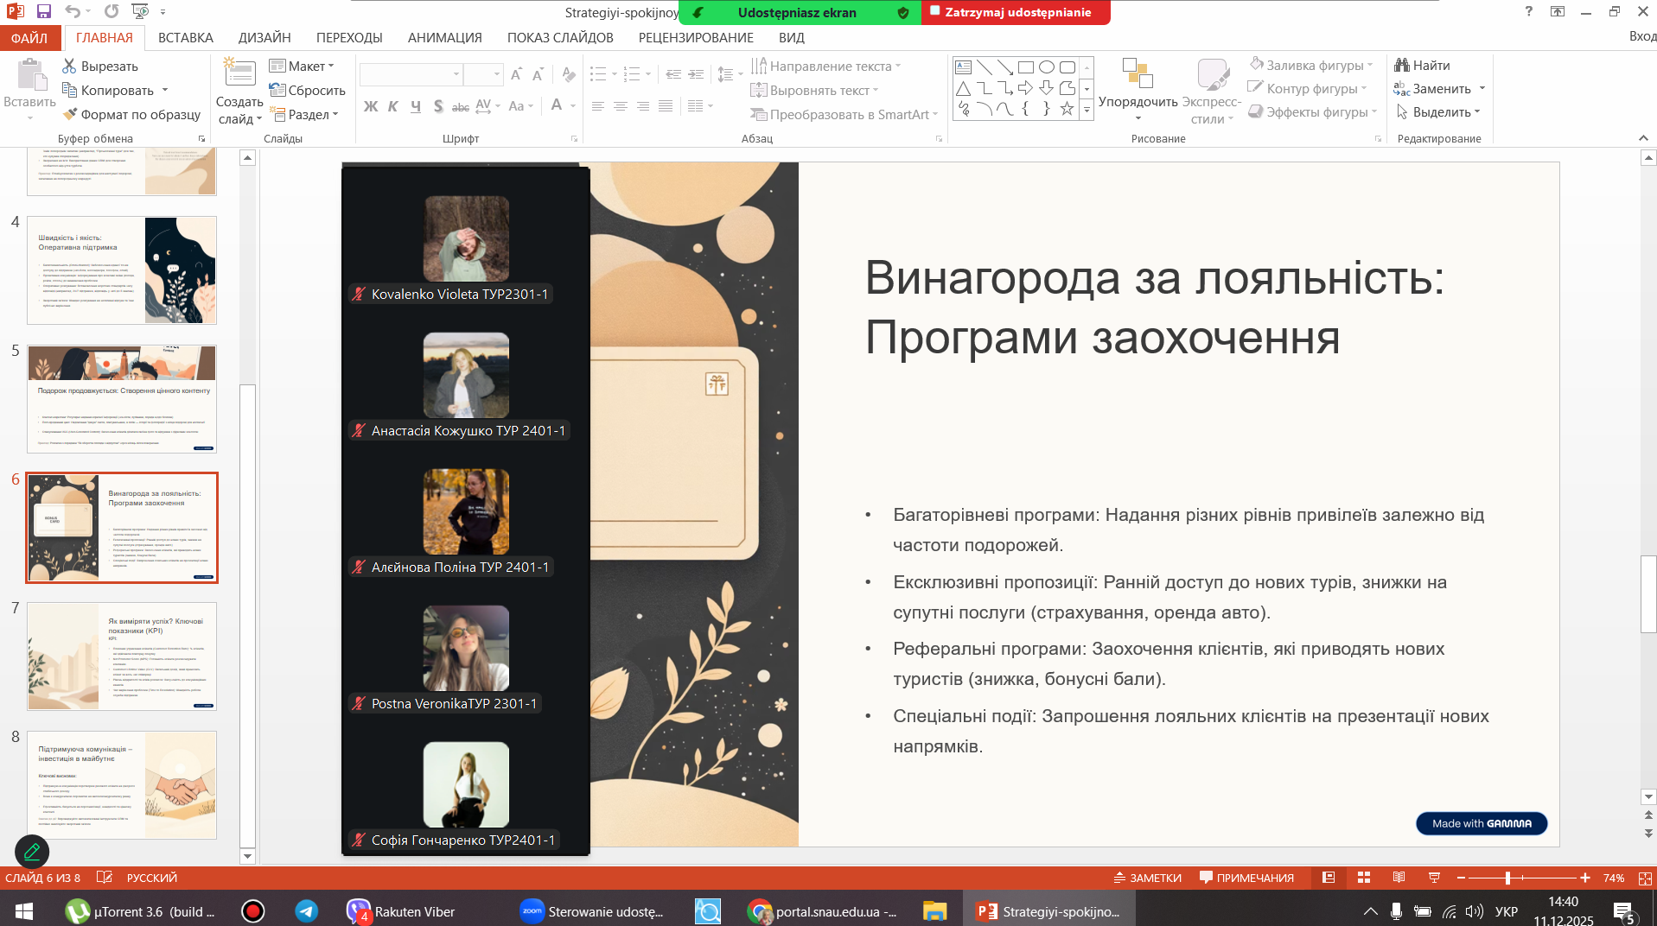Click the Cut (Вырезать) scissors icon
Viewport: 1657px width, 926px height.
click(x=70, y=67)
